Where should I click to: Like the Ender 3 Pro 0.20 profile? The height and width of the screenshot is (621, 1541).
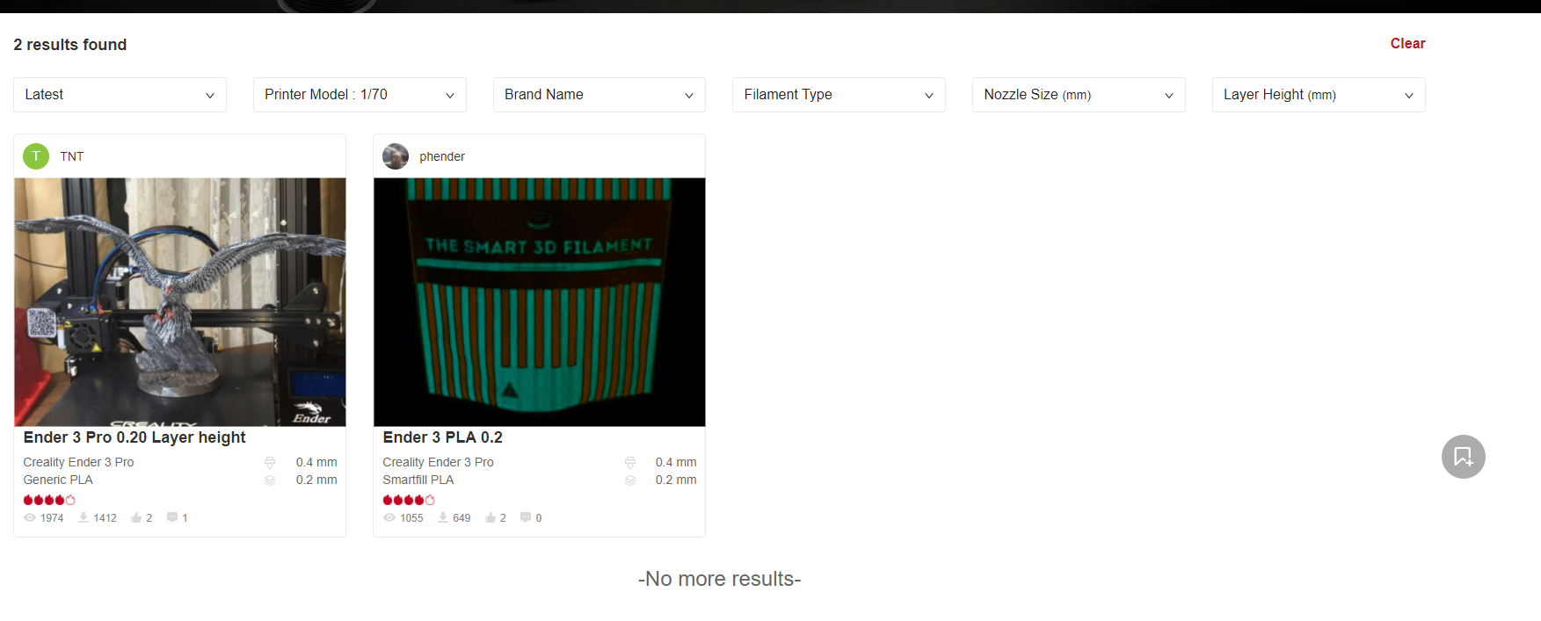[136, 517]
